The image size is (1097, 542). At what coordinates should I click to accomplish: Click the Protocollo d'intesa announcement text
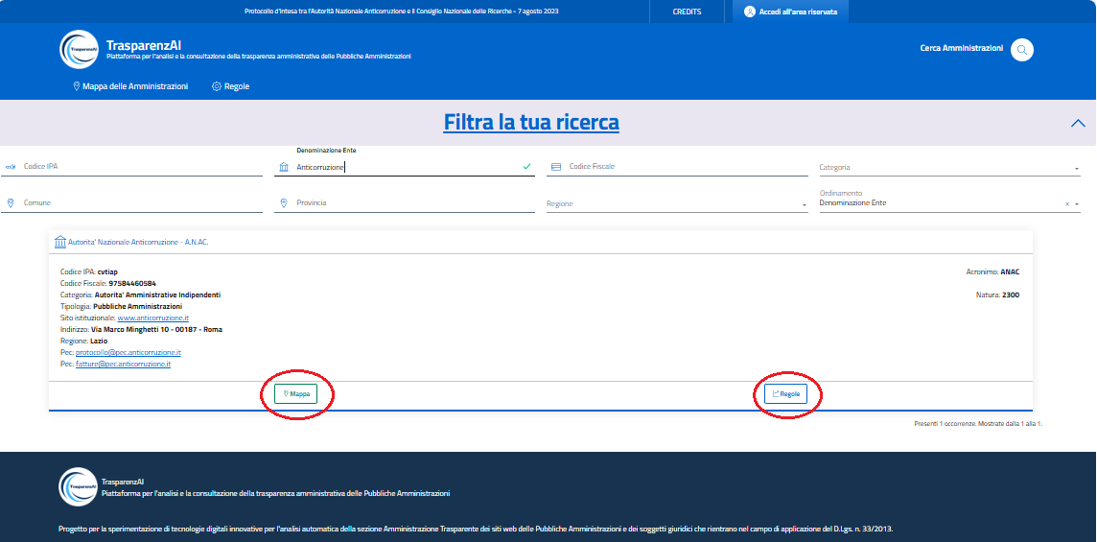(x=402, y=12)
